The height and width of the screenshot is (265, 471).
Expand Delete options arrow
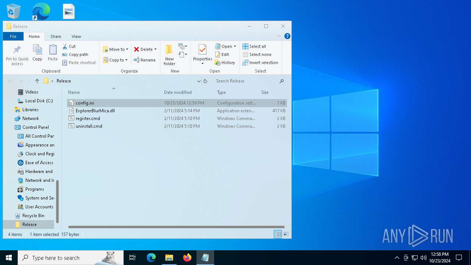[x=155, y=49]
